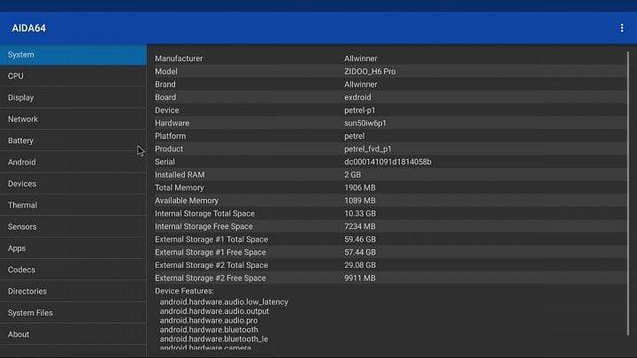Viewport: 637px width, 358px height.
Task: Go to the Display section
Action: 73,98
